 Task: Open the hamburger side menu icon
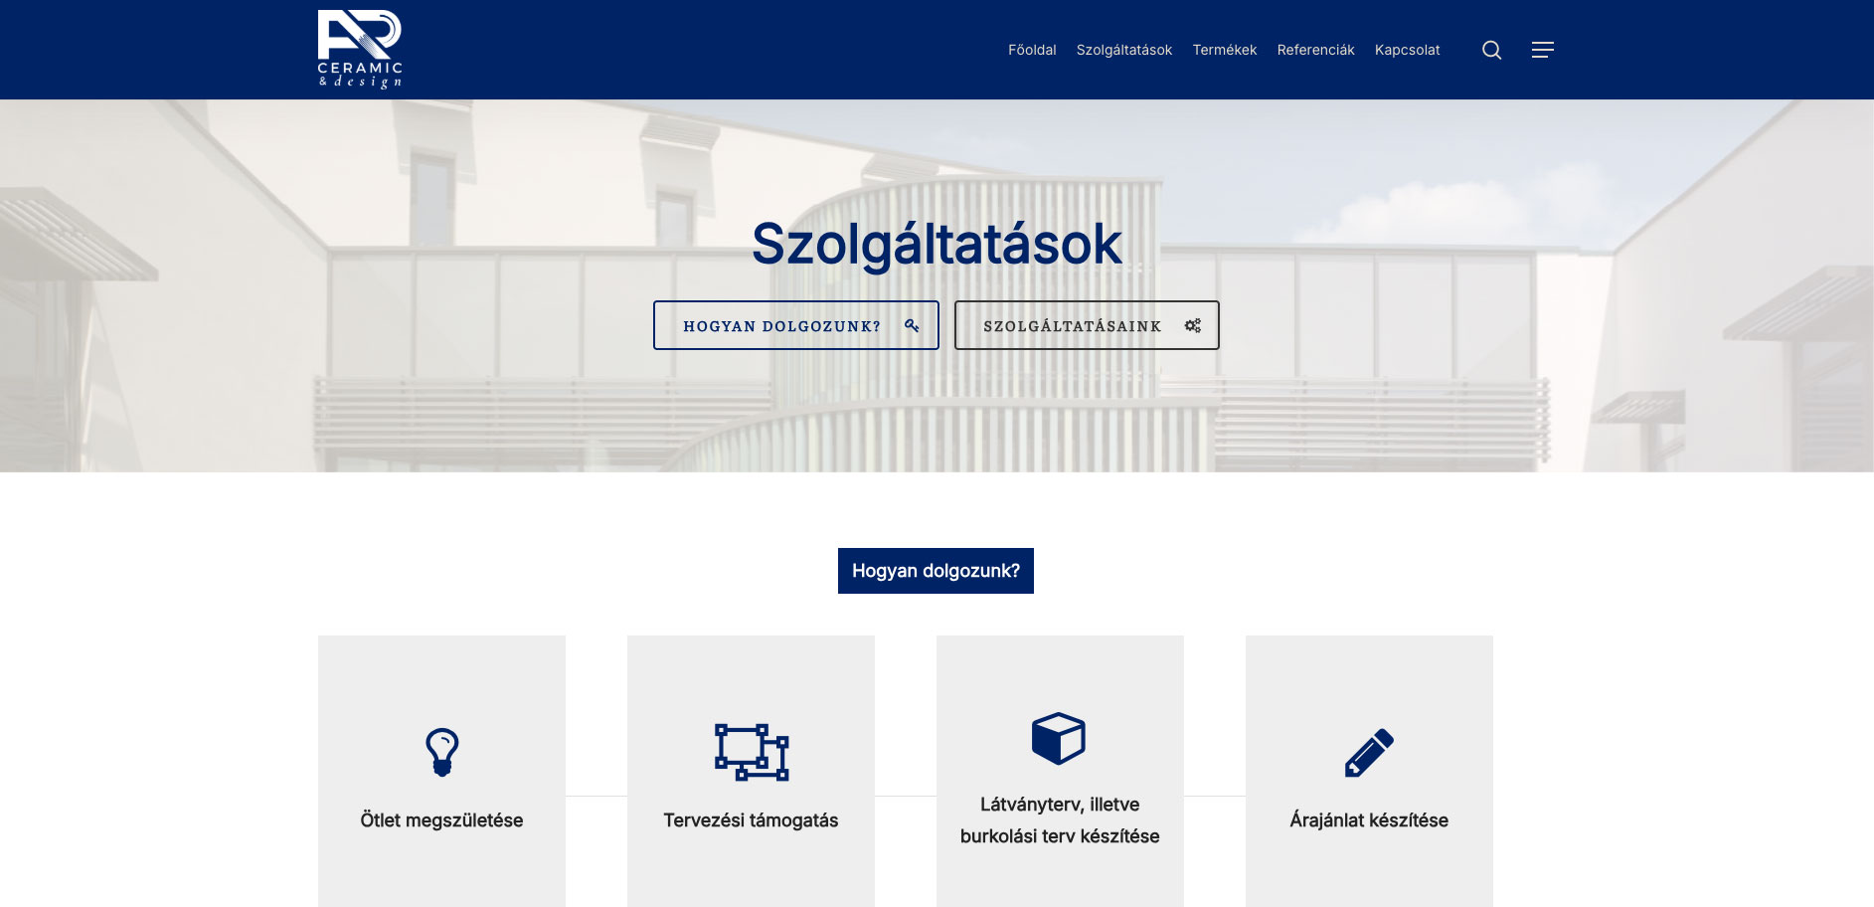coord(1542,50)
